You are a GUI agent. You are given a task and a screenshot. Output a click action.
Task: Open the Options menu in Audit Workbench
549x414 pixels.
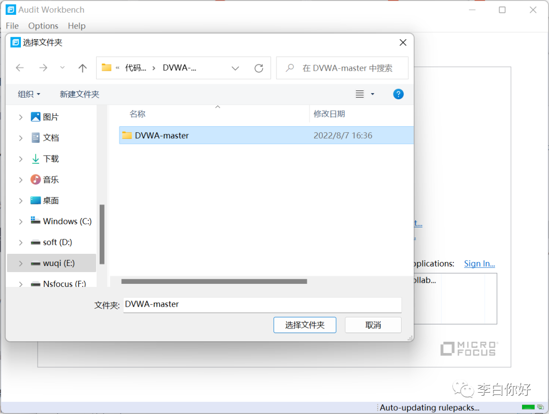coord(43,26)
